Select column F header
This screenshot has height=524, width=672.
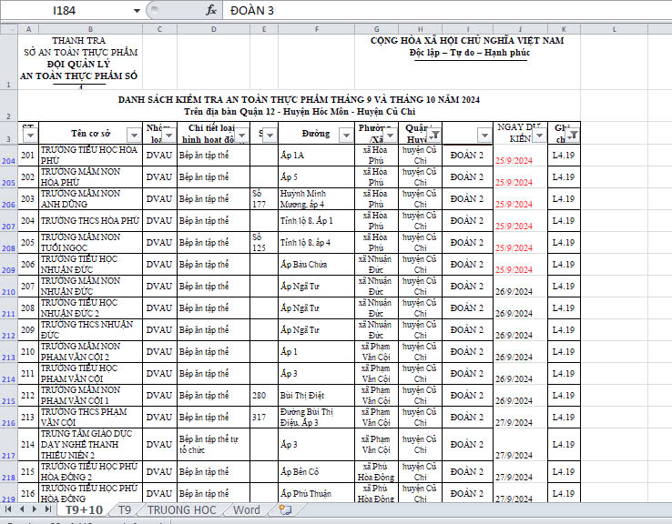coord(316,29)
